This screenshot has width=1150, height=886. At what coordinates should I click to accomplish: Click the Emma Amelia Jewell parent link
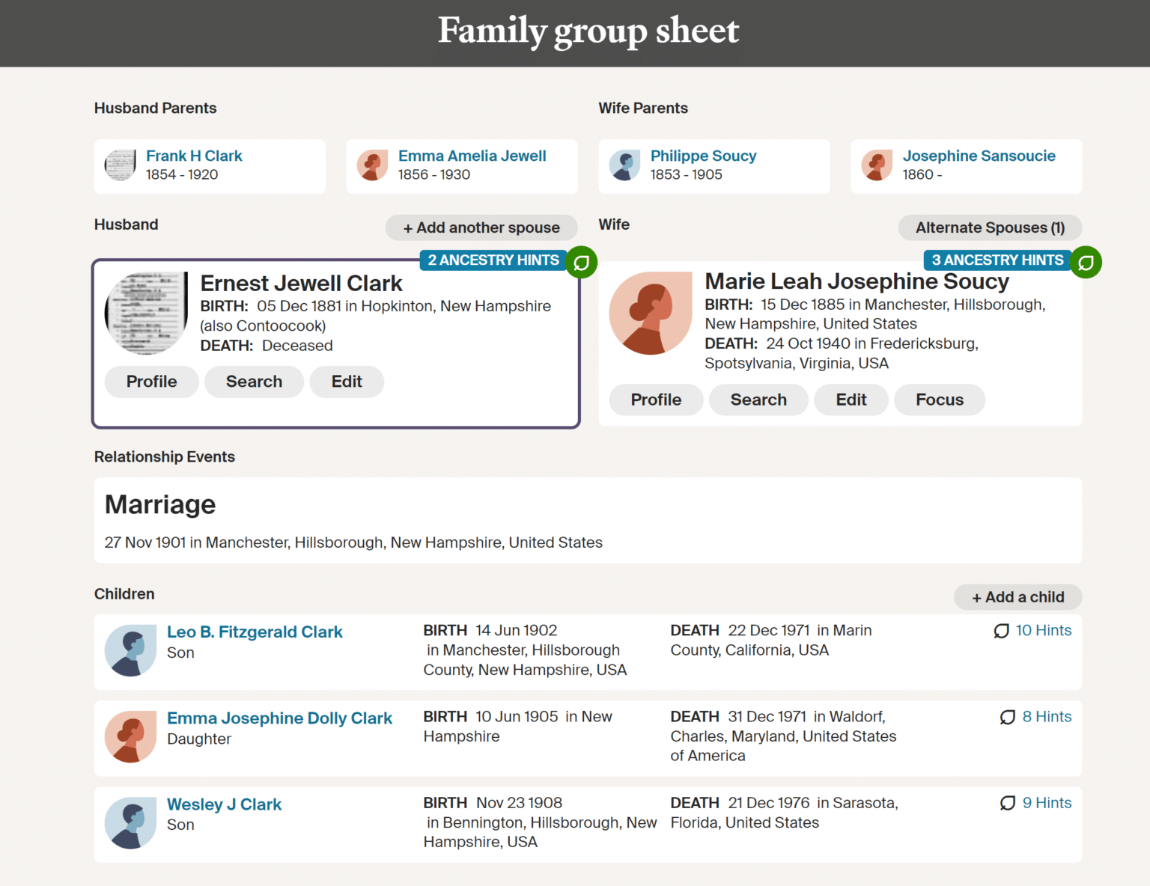pos(472,156)
